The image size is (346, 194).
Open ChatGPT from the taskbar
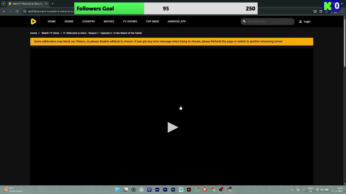[x=141, y=190]
